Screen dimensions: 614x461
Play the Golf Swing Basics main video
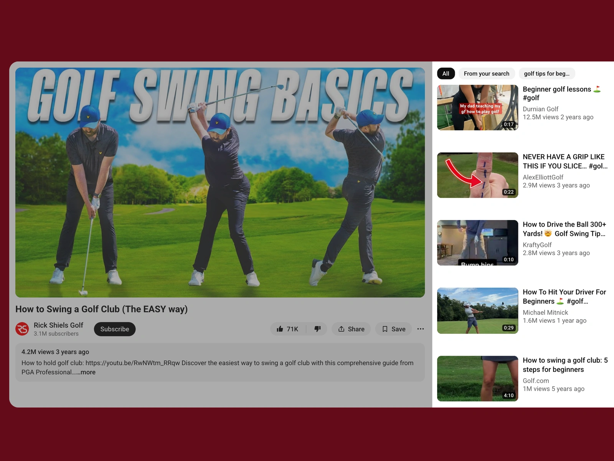220,182
